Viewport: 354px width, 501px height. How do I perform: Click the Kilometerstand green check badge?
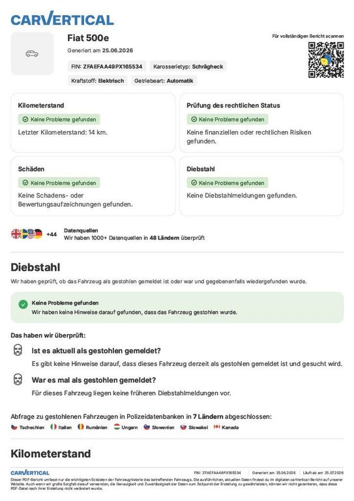59,119
